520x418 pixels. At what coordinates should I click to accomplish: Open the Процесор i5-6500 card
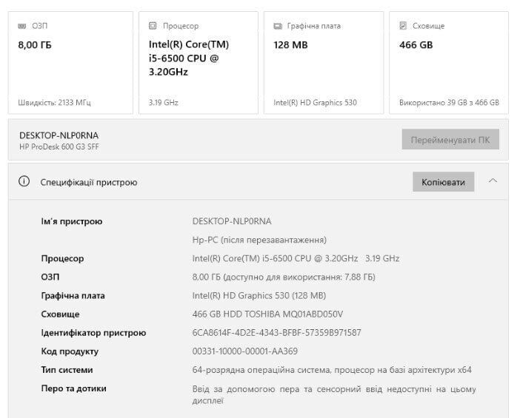tap(198, 63)
